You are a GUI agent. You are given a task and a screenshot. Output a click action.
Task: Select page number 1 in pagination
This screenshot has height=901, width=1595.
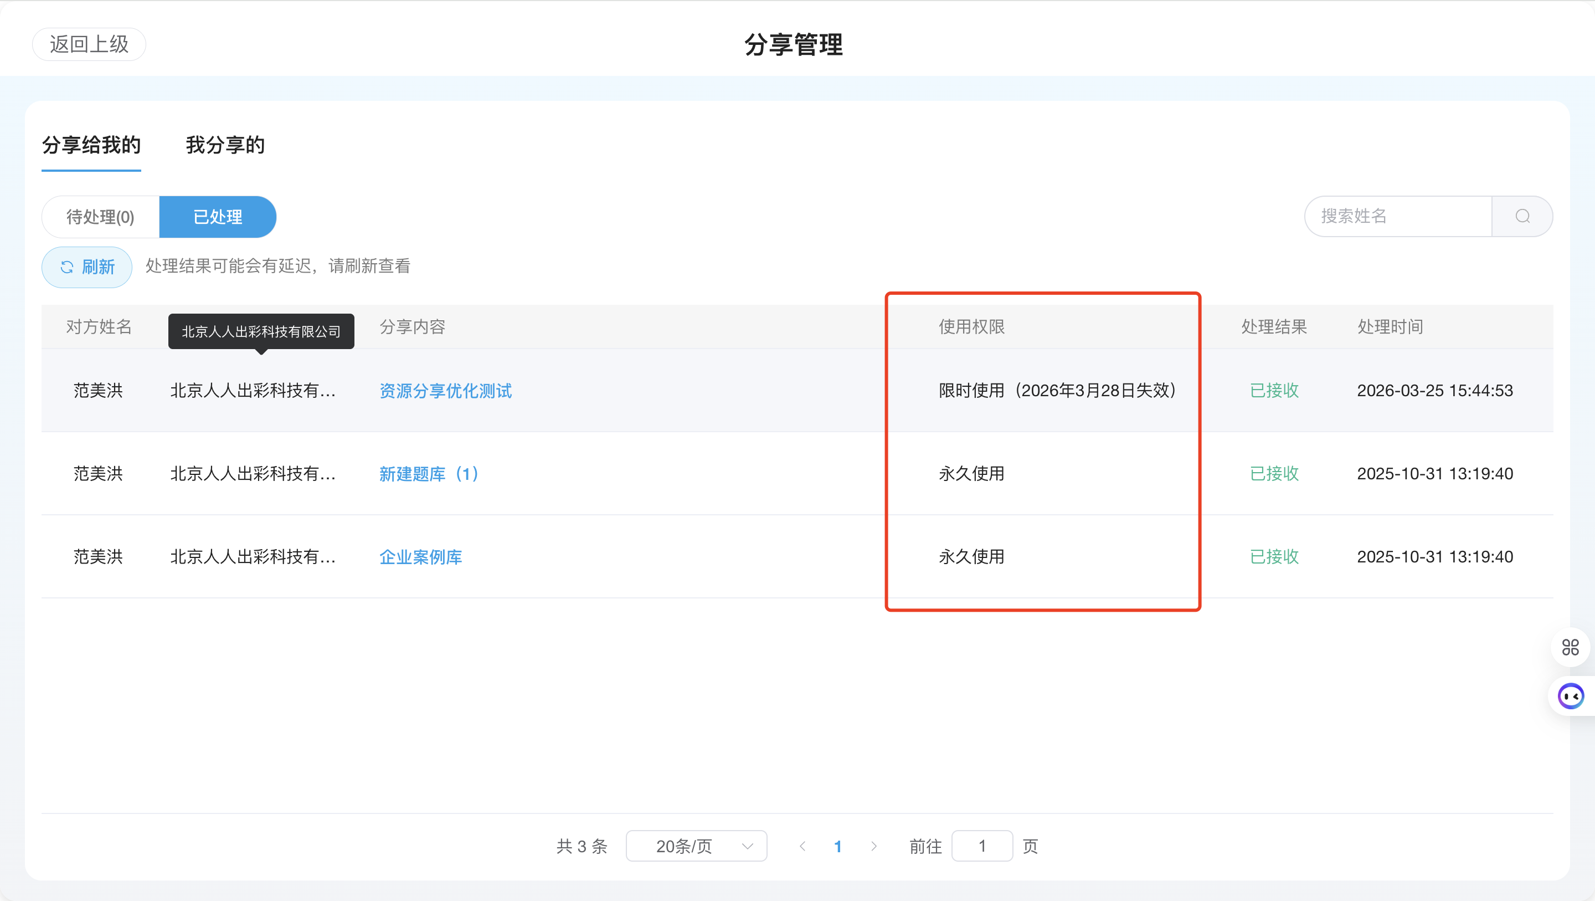[838, 846]
